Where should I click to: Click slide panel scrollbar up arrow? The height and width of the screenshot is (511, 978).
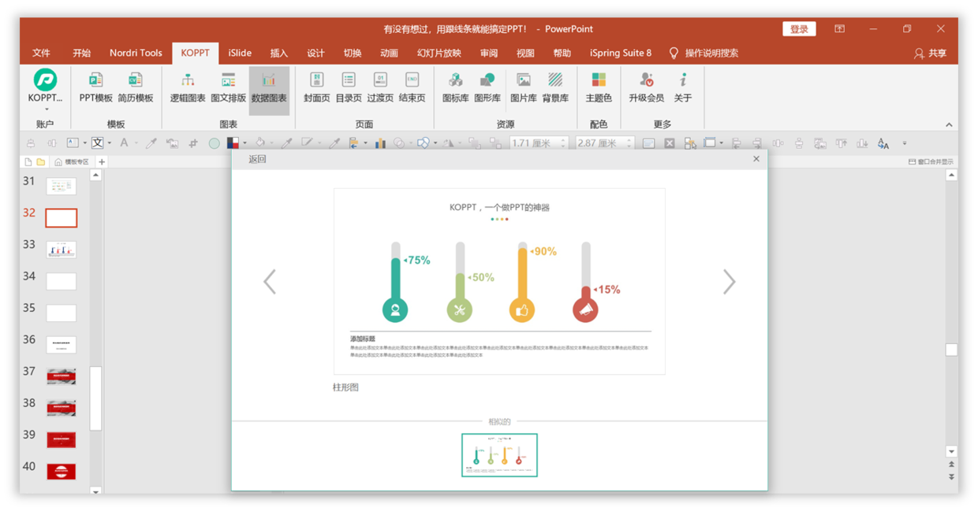click(95, 176)
